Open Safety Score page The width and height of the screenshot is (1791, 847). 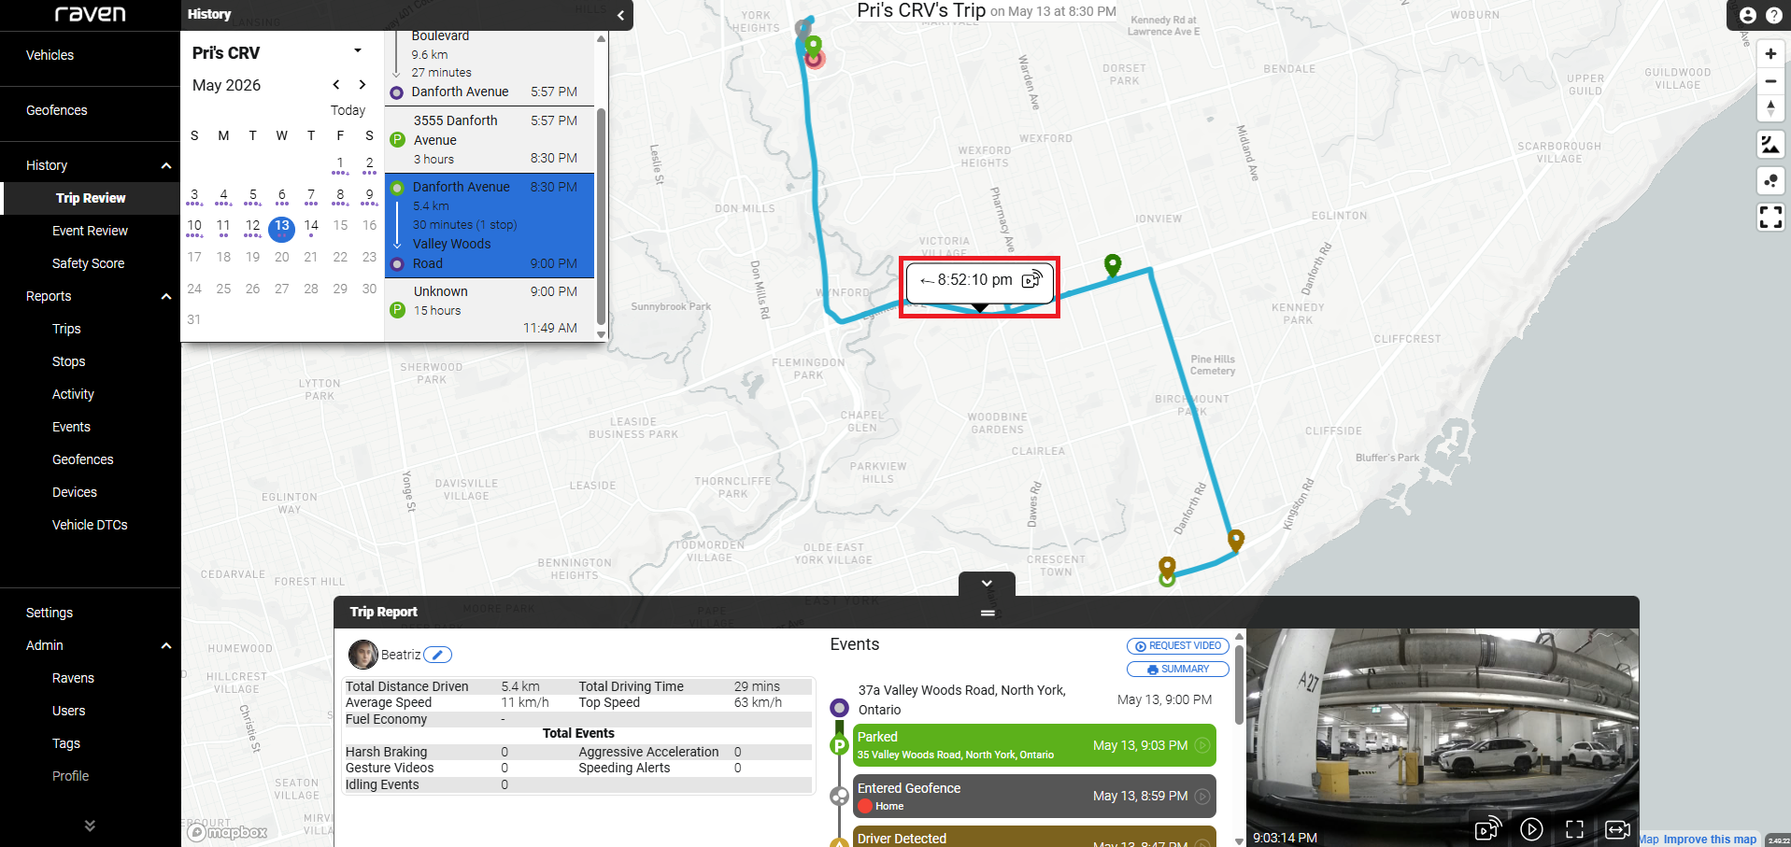[90, 263]
